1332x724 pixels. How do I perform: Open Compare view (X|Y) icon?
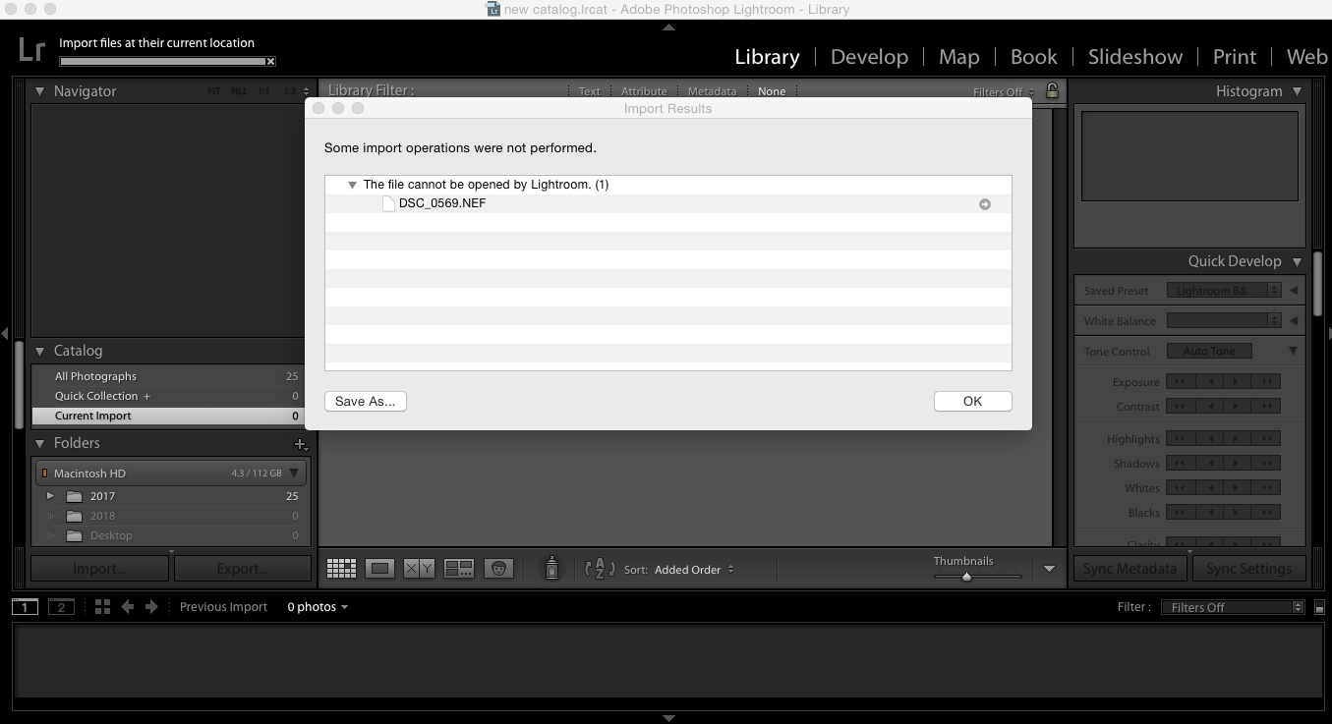(419, 569)
